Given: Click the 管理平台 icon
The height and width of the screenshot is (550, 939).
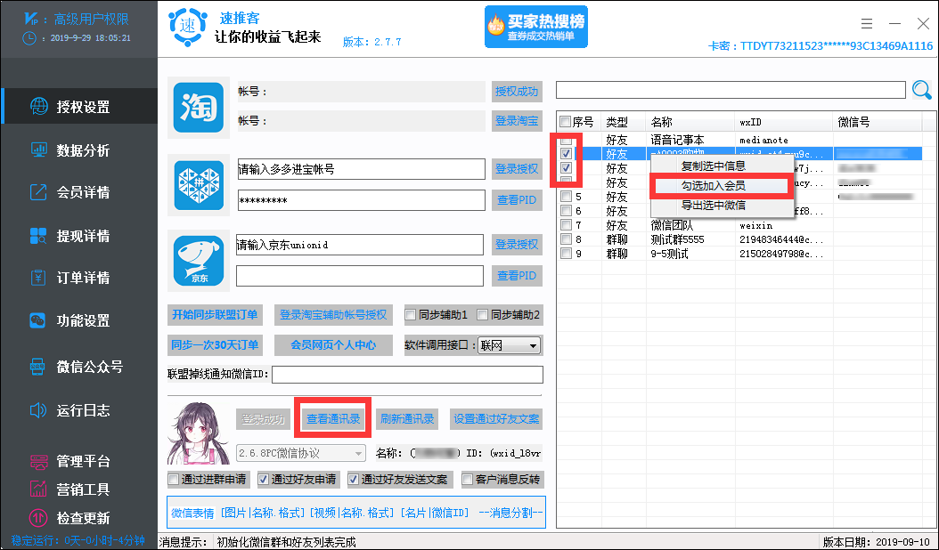Looking at the screenshot, I should tap(39, 461).
